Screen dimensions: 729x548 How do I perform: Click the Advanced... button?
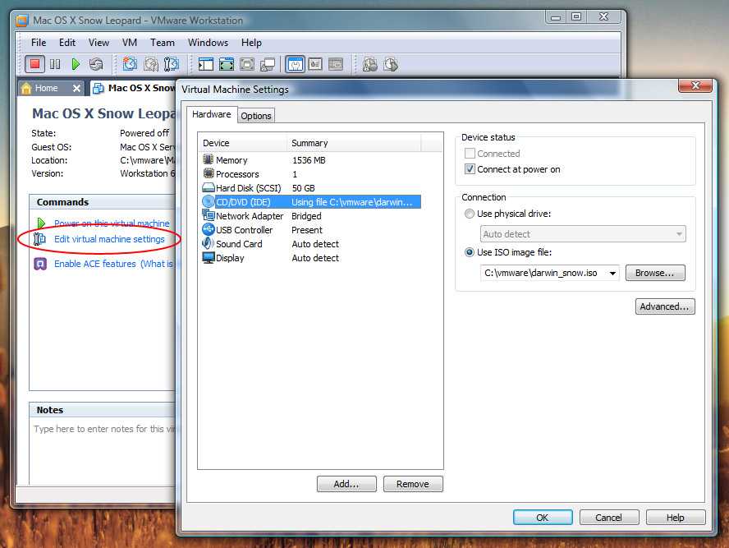coord(665,306)
